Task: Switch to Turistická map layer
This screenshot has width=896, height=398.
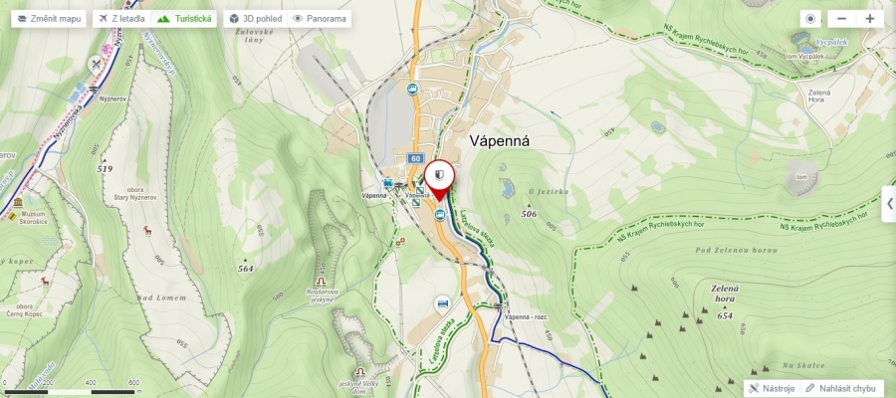Action: pyautogui.click(x=184, y=19)
